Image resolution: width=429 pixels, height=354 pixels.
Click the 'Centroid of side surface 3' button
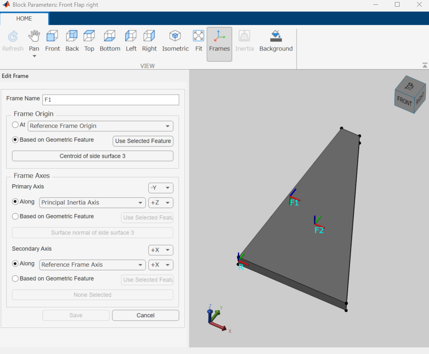tap(92, 156)
